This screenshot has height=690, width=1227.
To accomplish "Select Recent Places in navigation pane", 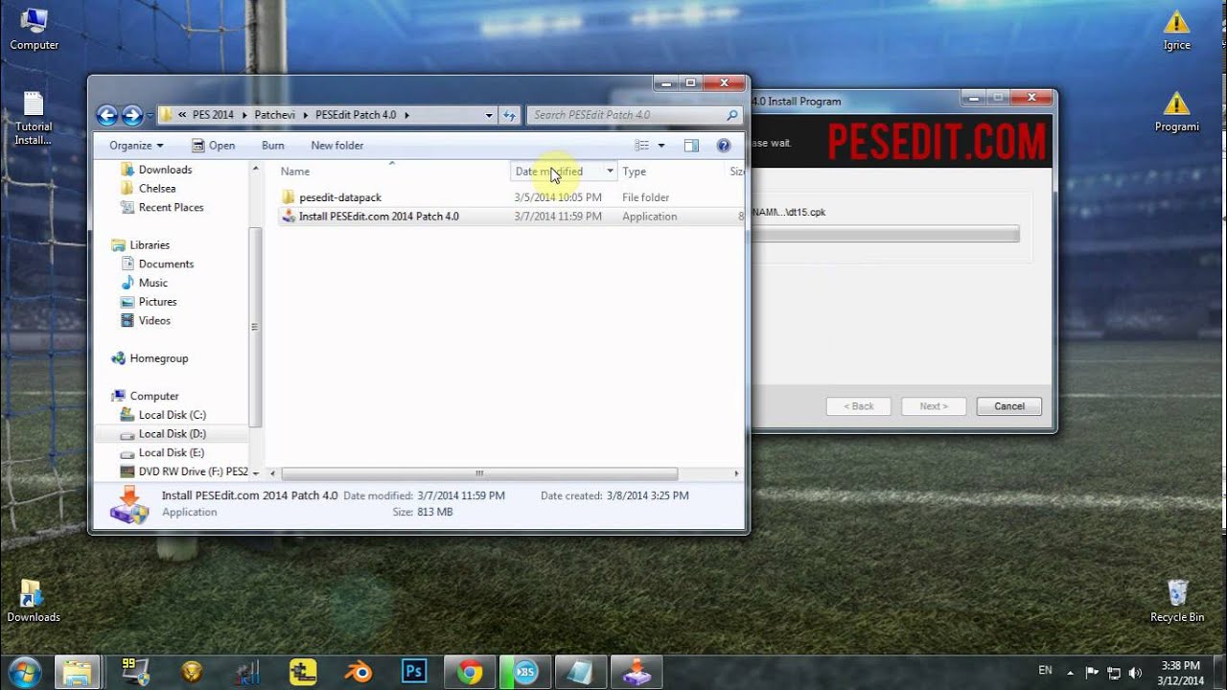I will 171,207.
